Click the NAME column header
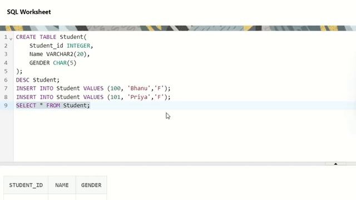This screenshot has height=200, width=356. [x=62, y=185]
